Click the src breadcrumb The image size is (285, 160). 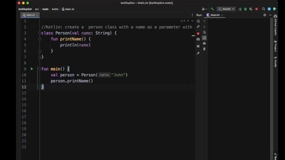pos(37,9)
